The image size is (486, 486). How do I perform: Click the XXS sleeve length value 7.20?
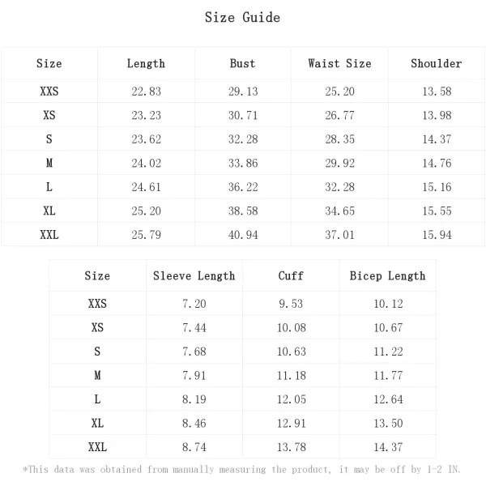click(x=194, y=305)
